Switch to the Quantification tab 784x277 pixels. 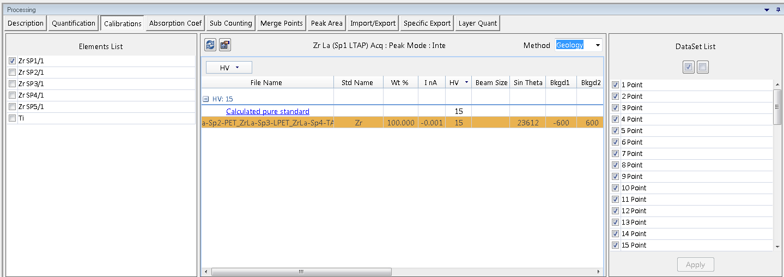tap(74, 23)
